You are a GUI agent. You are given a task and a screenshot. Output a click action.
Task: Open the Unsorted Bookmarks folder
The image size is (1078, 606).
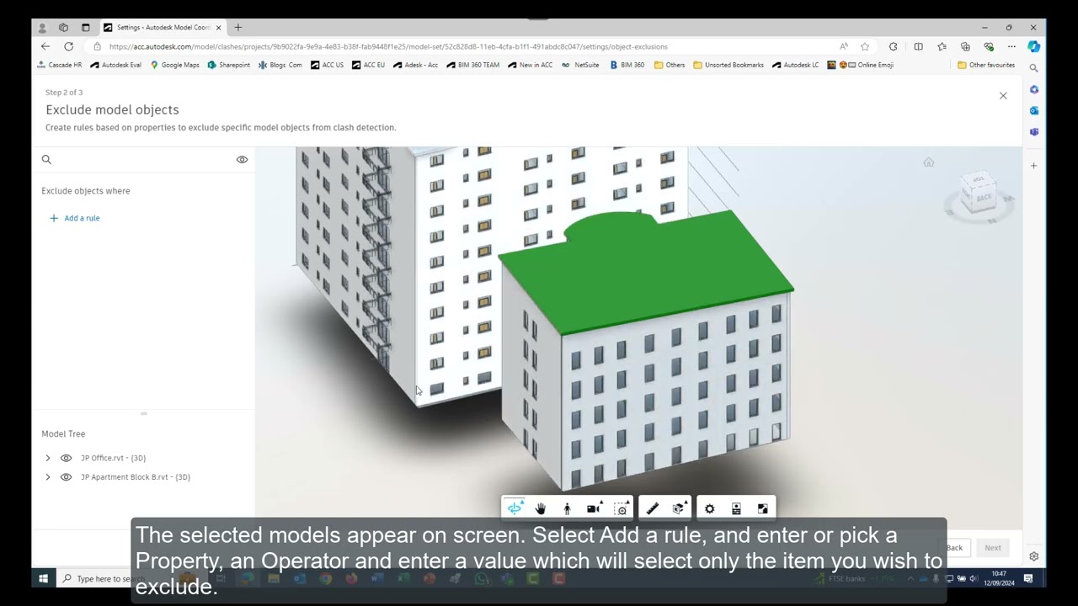728,65
